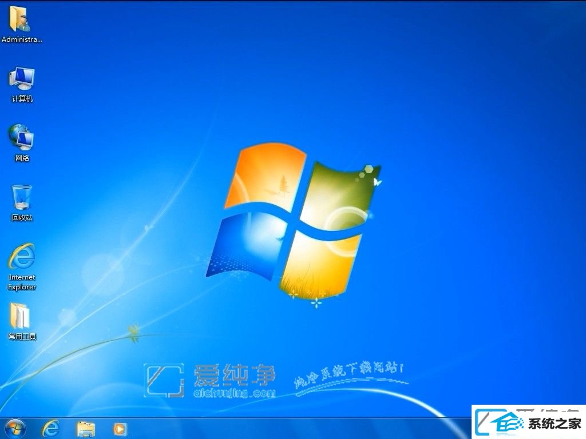The width and height of the screenshot is (586, 439).
Task: Select the Internet Explorer desktop shortcut
Action: (x=22, y=256)
